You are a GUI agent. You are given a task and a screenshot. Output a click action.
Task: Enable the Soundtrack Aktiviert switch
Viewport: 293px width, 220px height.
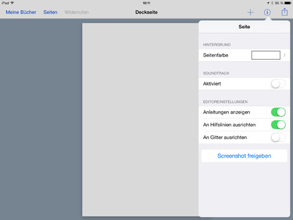(x=278, y=84)
